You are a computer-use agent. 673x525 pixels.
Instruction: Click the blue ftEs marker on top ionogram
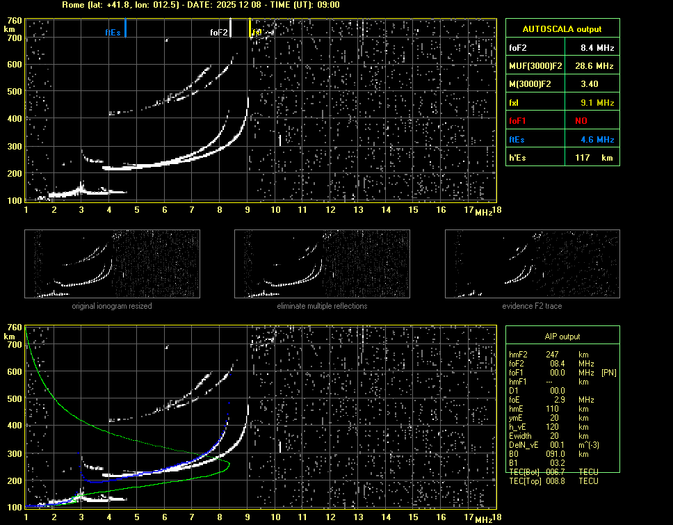tap(125, 29)
